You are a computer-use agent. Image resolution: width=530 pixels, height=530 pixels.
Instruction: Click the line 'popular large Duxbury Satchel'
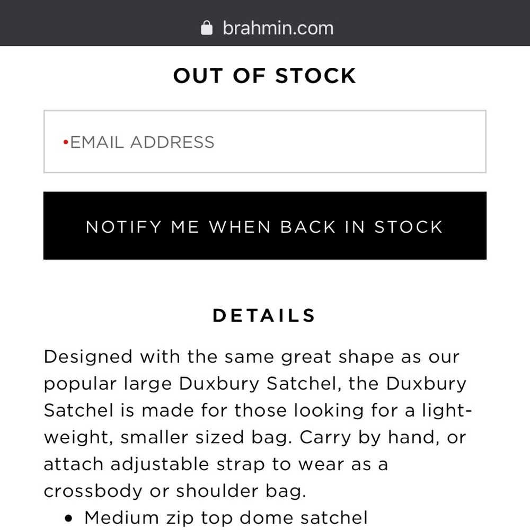255,384
